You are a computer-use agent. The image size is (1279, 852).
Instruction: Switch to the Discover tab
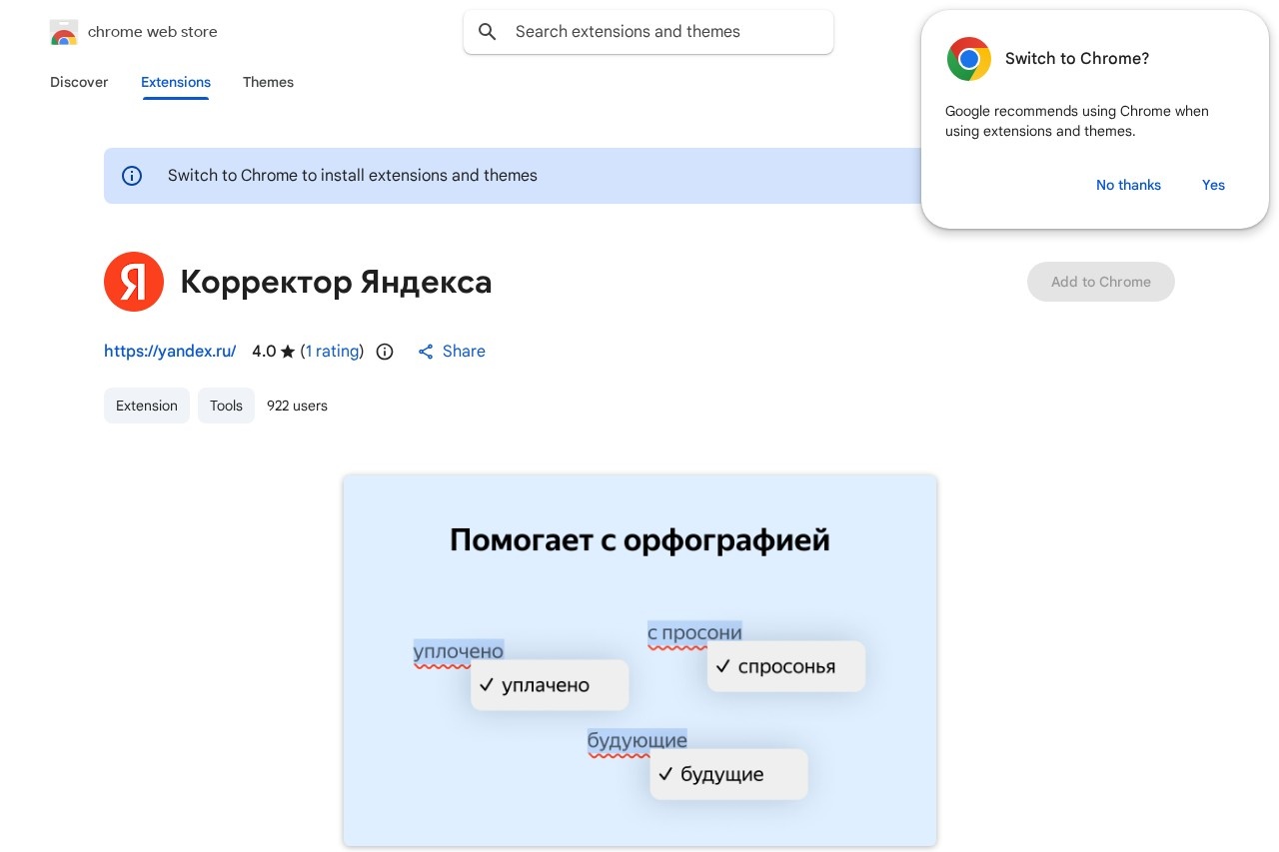(79, 83)
